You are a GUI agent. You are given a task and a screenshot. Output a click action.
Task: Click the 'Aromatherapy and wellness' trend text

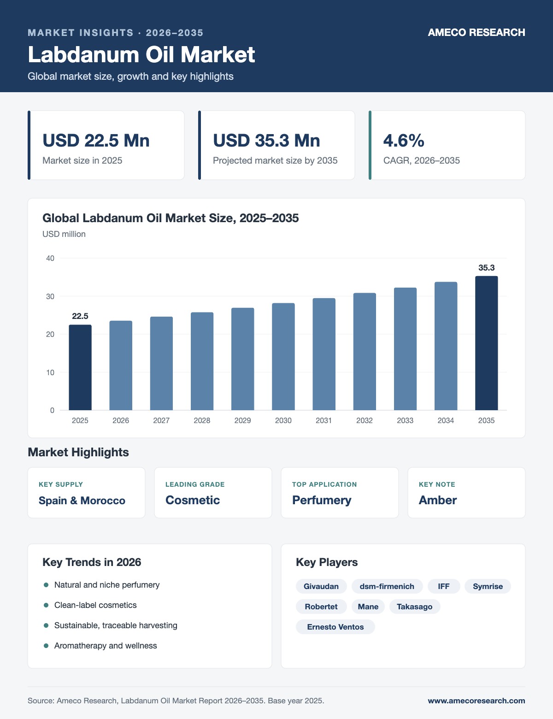point(106,646)
